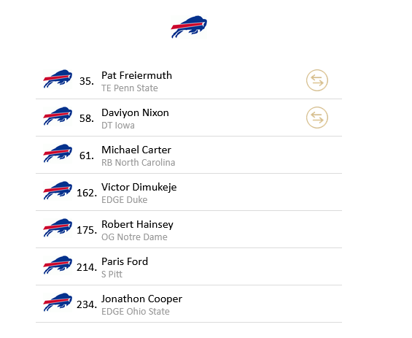Click Bills logo beside pick 35
The width and height of the screenshot is (412, 338).
58,79
